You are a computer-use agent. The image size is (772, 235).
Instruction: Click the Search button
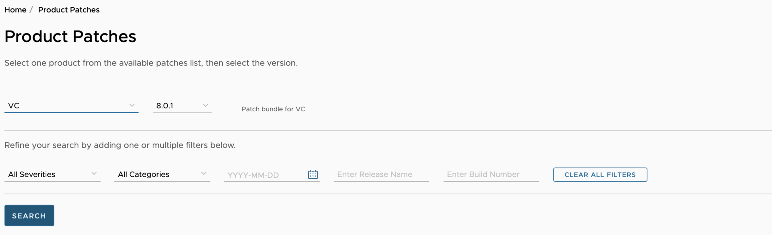click(x=29, y=215)
